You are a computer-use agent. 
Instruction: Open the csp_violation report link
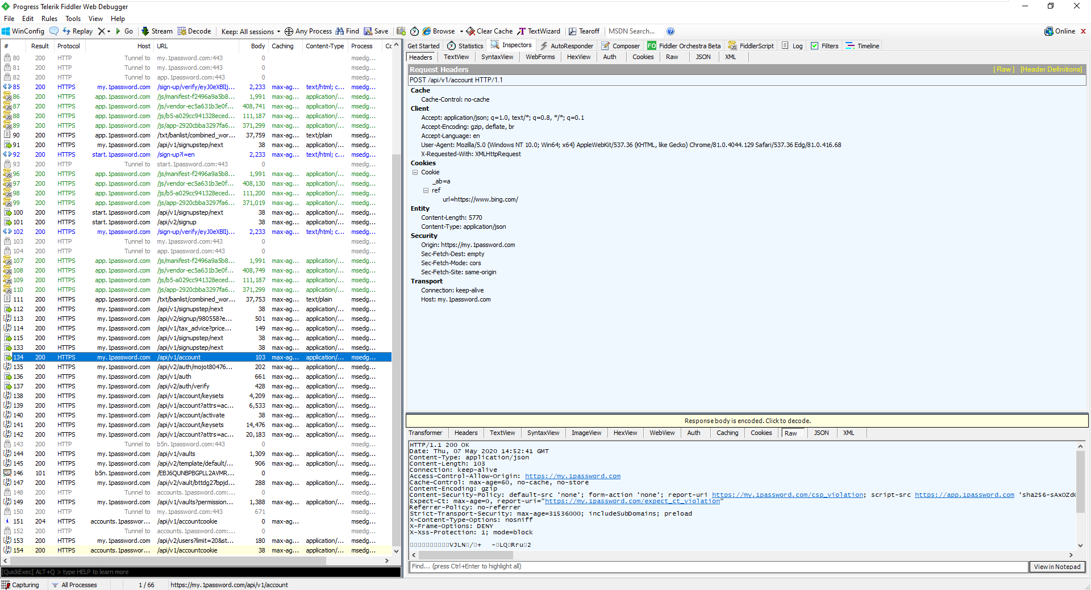click(788, 495)
